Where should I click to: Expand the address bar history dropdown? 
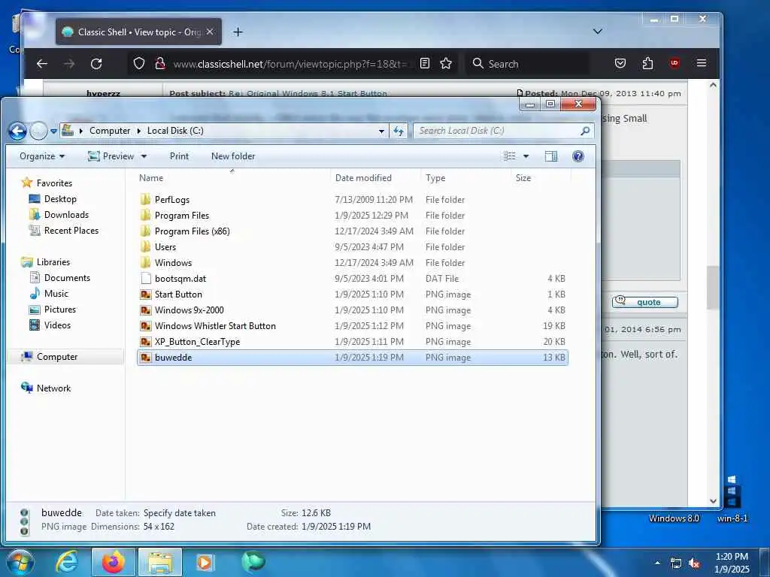tap(381, 131)
